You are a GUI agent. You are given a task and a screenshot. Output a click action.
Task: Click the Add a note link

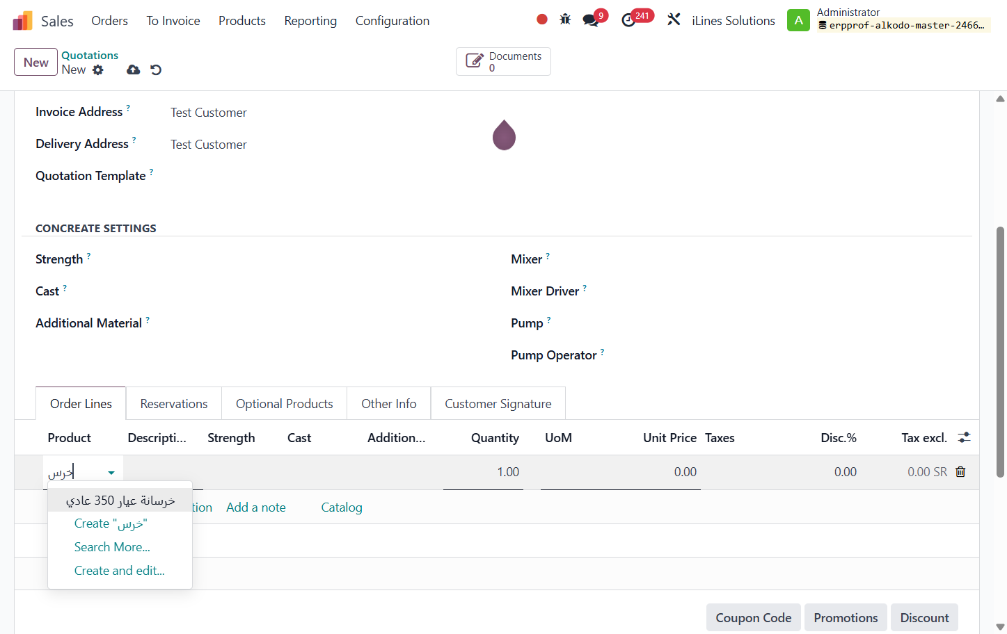[256, 507]
